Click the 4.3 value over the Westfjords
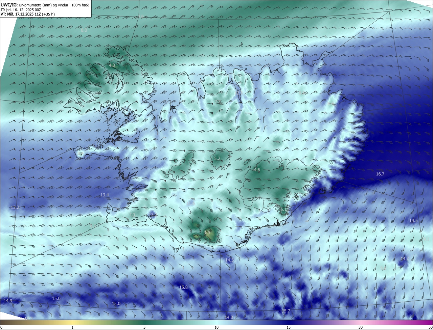This screenshot has height=330, width=433. click(112, 65)
